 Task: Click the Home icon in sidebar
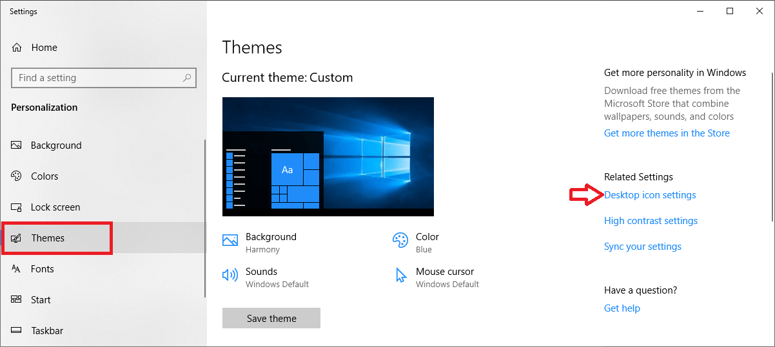click(17, 48)
